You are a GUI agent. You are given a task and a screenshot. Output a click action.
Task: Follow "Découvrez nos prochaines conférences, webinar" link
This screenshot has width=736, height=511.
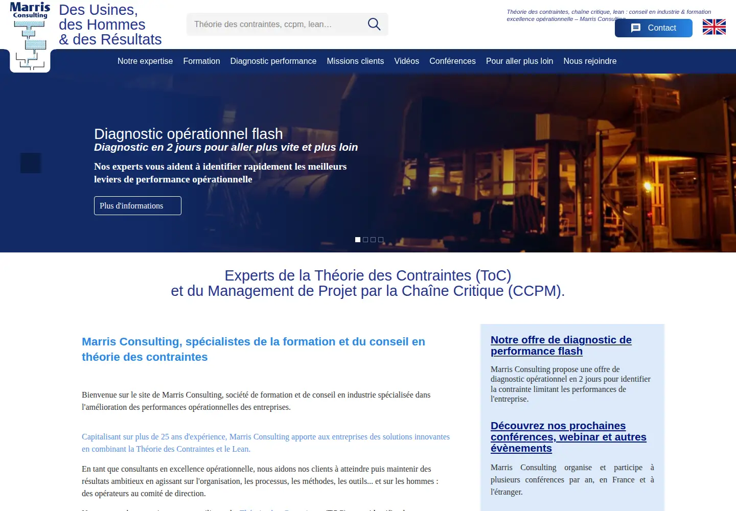[568, 437]
